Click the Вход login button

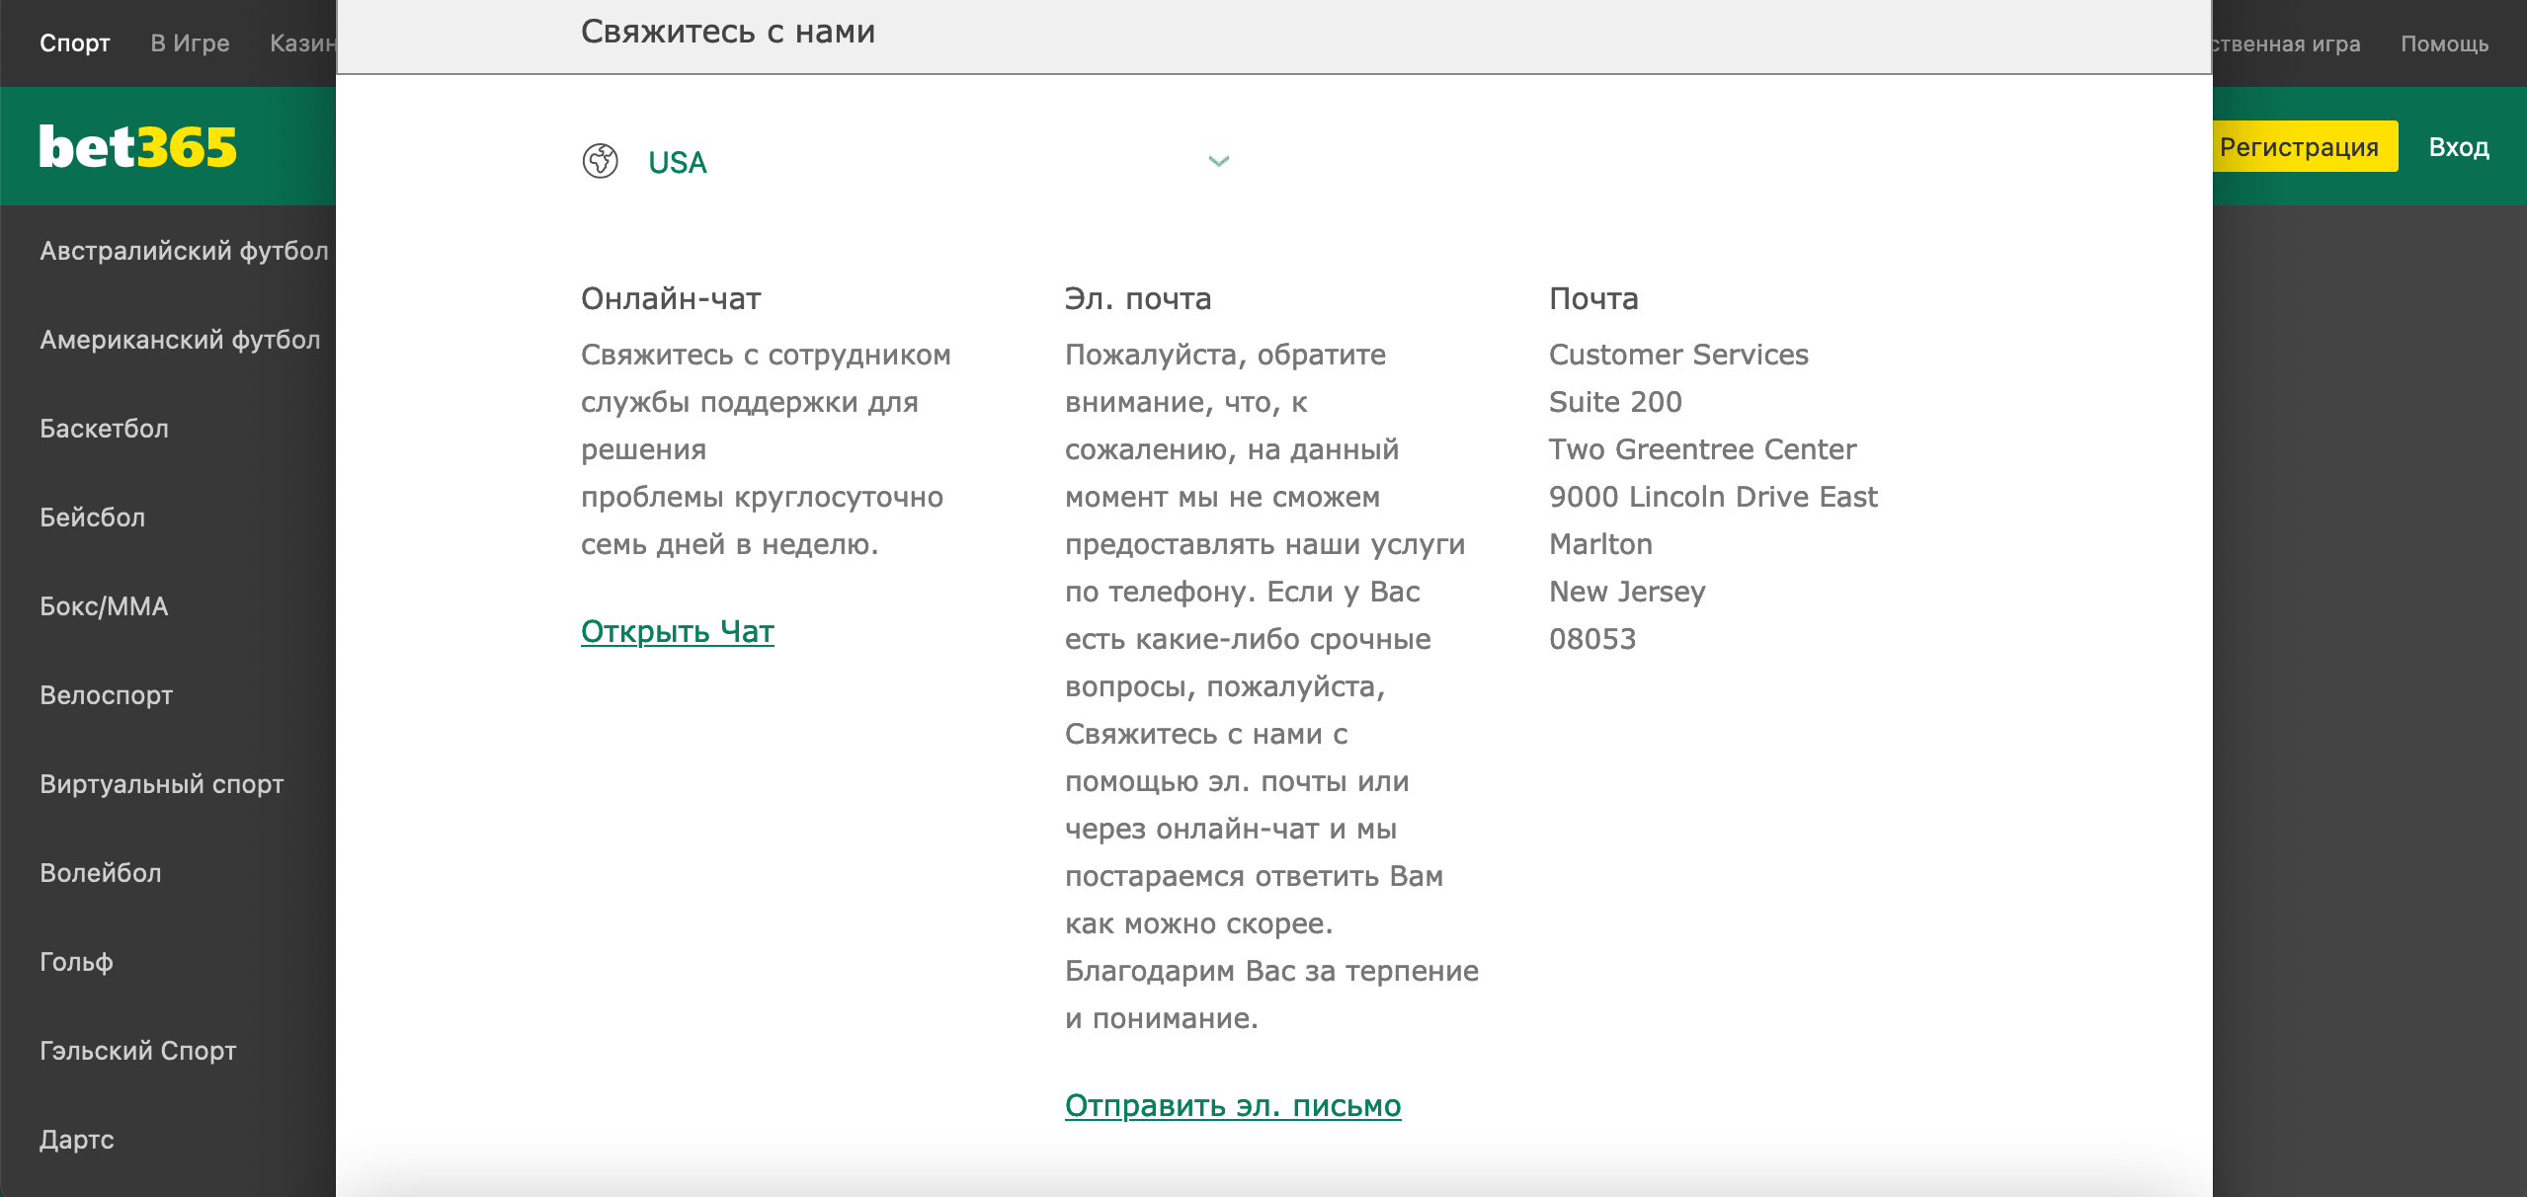(2459, 147)
